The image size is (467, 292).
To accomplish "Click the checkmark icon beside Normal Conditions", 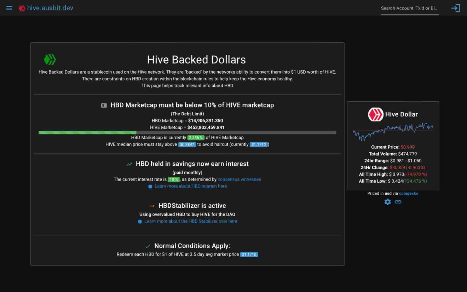I will coord(148,246).
